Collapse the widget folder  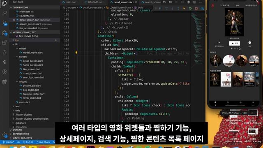tap(34, 81)
